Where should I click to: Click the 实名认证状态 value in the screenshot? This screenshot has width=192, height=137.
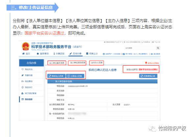pos(148,69)
